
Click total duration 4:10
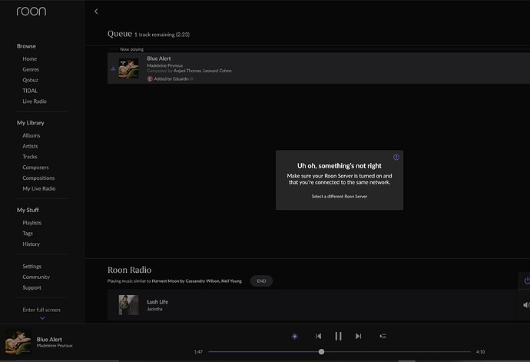pos(480,352)
